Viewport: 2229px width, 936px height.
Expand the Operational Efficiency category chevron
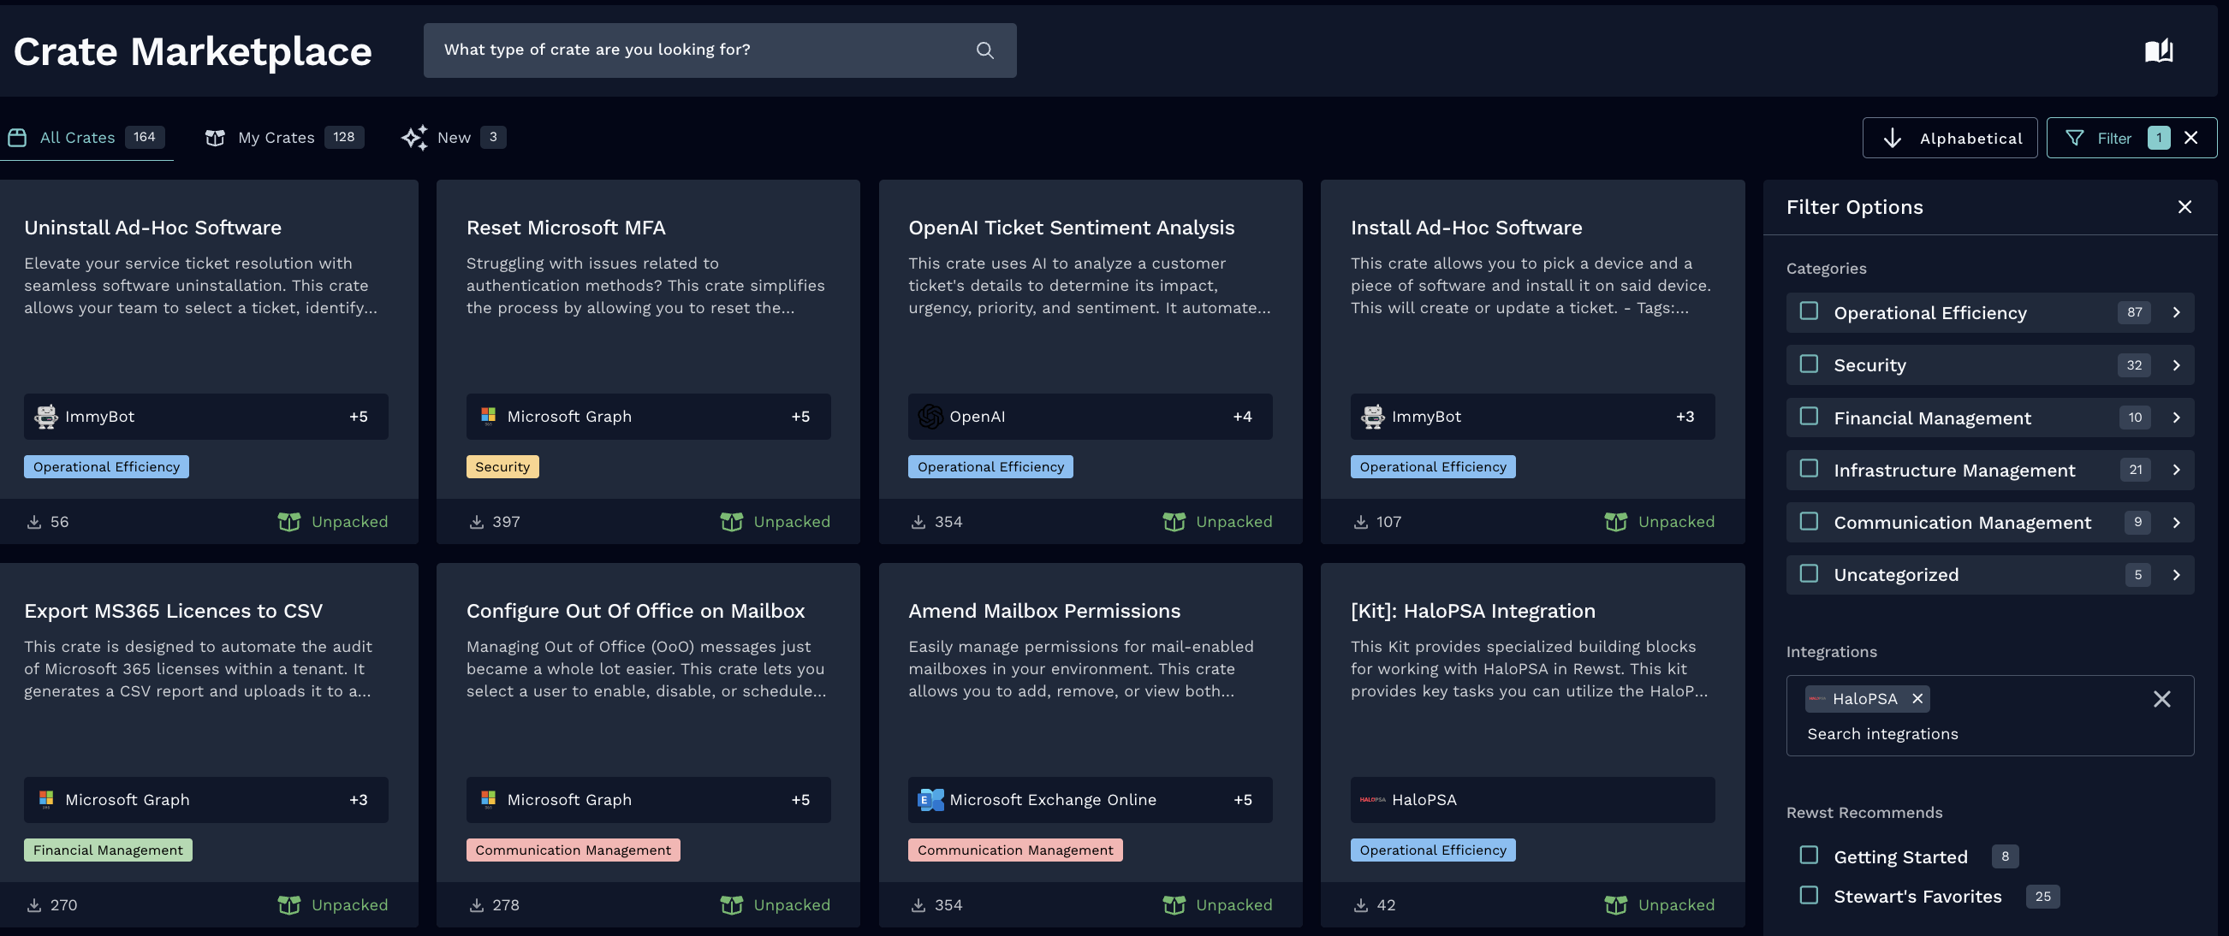tap(2176, 312)
